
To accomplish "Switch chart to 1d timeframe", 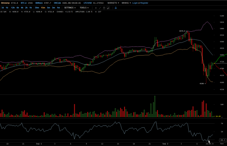I will point(7,7).
